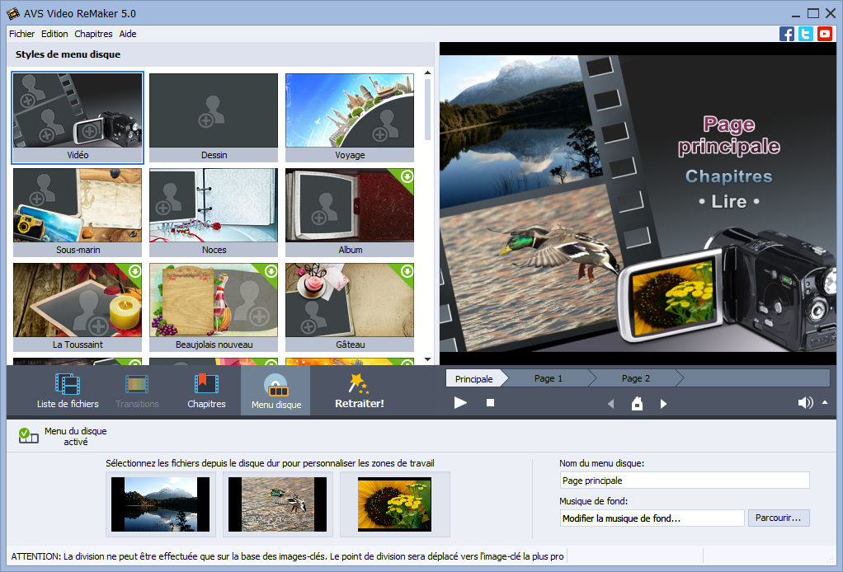843x572 pixels.
Task: Open the Fichier menu
Action: pyautogui.click(x=21, y=34)
